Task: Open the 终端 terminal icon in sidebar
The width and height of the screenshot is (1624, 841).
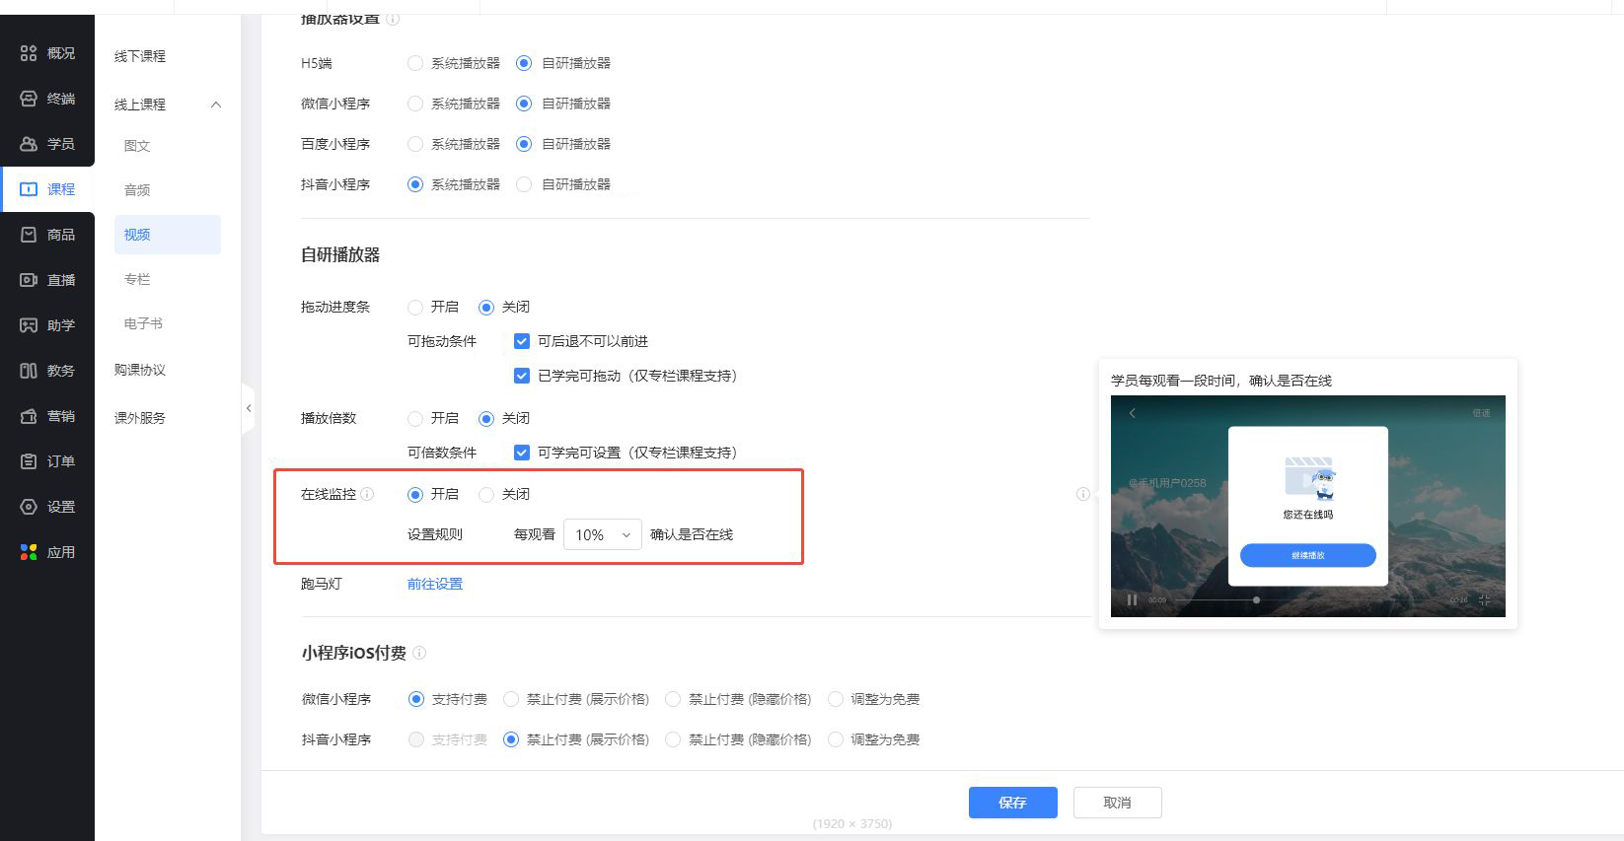Action: click(x=29, y=99)
